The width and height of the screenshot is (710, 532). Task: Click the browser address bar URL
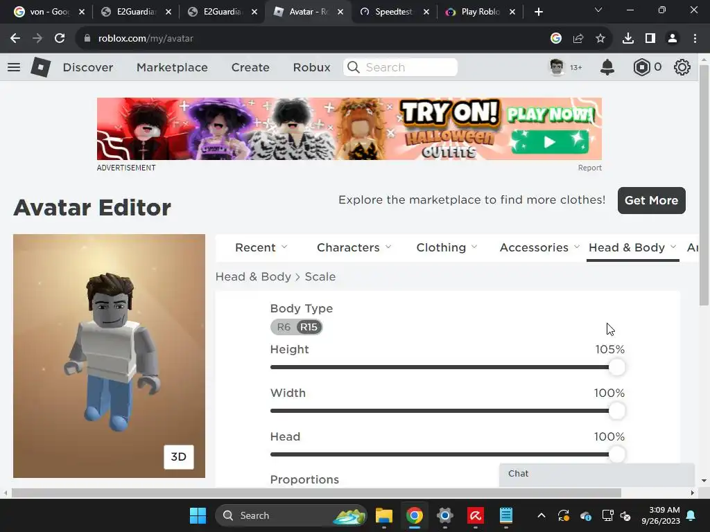click(x=146, y=39)
